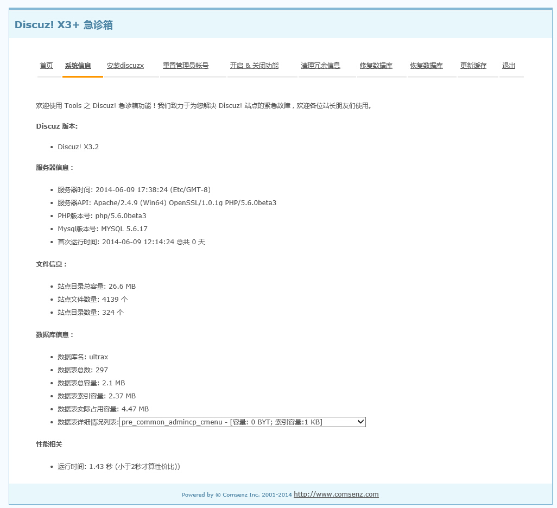
Task: Click the 服务器时间 2014-06-09 17:38:24 line
Action: 134,190
